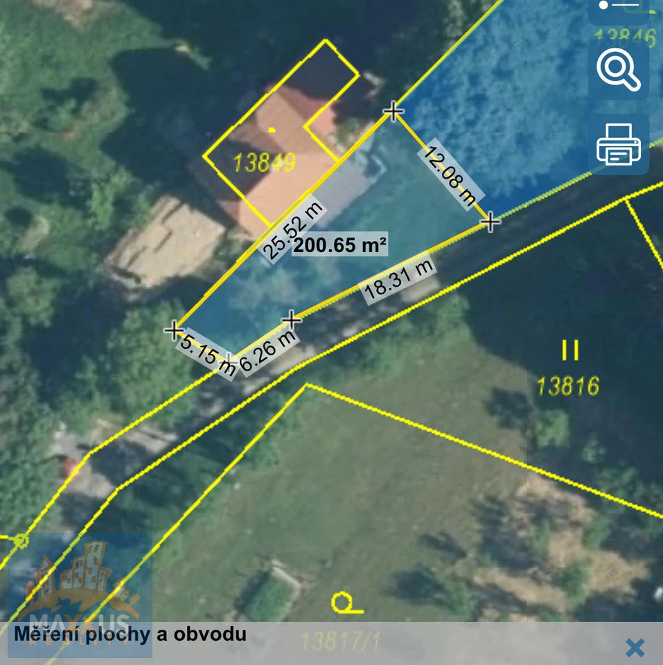Select parcel number 13849 label

[265, 163]
